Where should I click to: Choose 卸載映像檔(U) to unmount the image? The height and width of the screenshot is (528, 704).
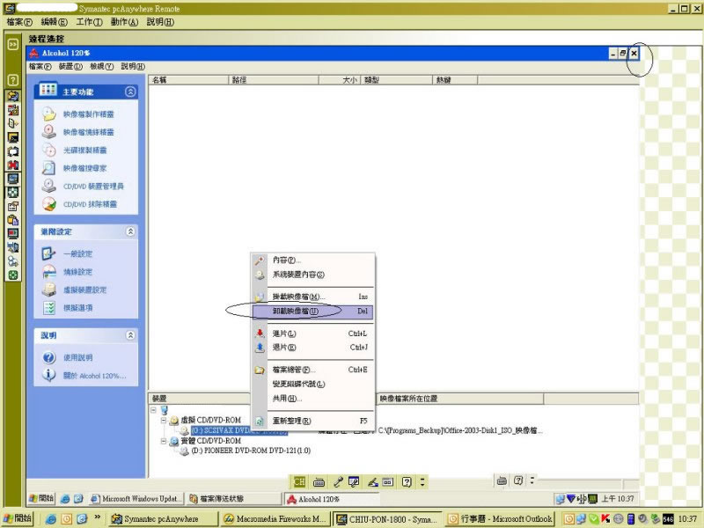313,312
